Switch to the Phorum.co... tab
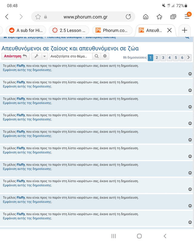The width and height of the screenshot is (194, 243). (x=112, y=30)
